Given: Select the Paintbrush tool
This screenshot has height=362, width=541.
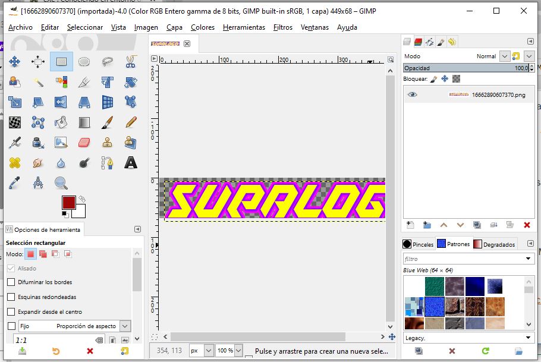Looking at the screenshot, I should point(108,122).
